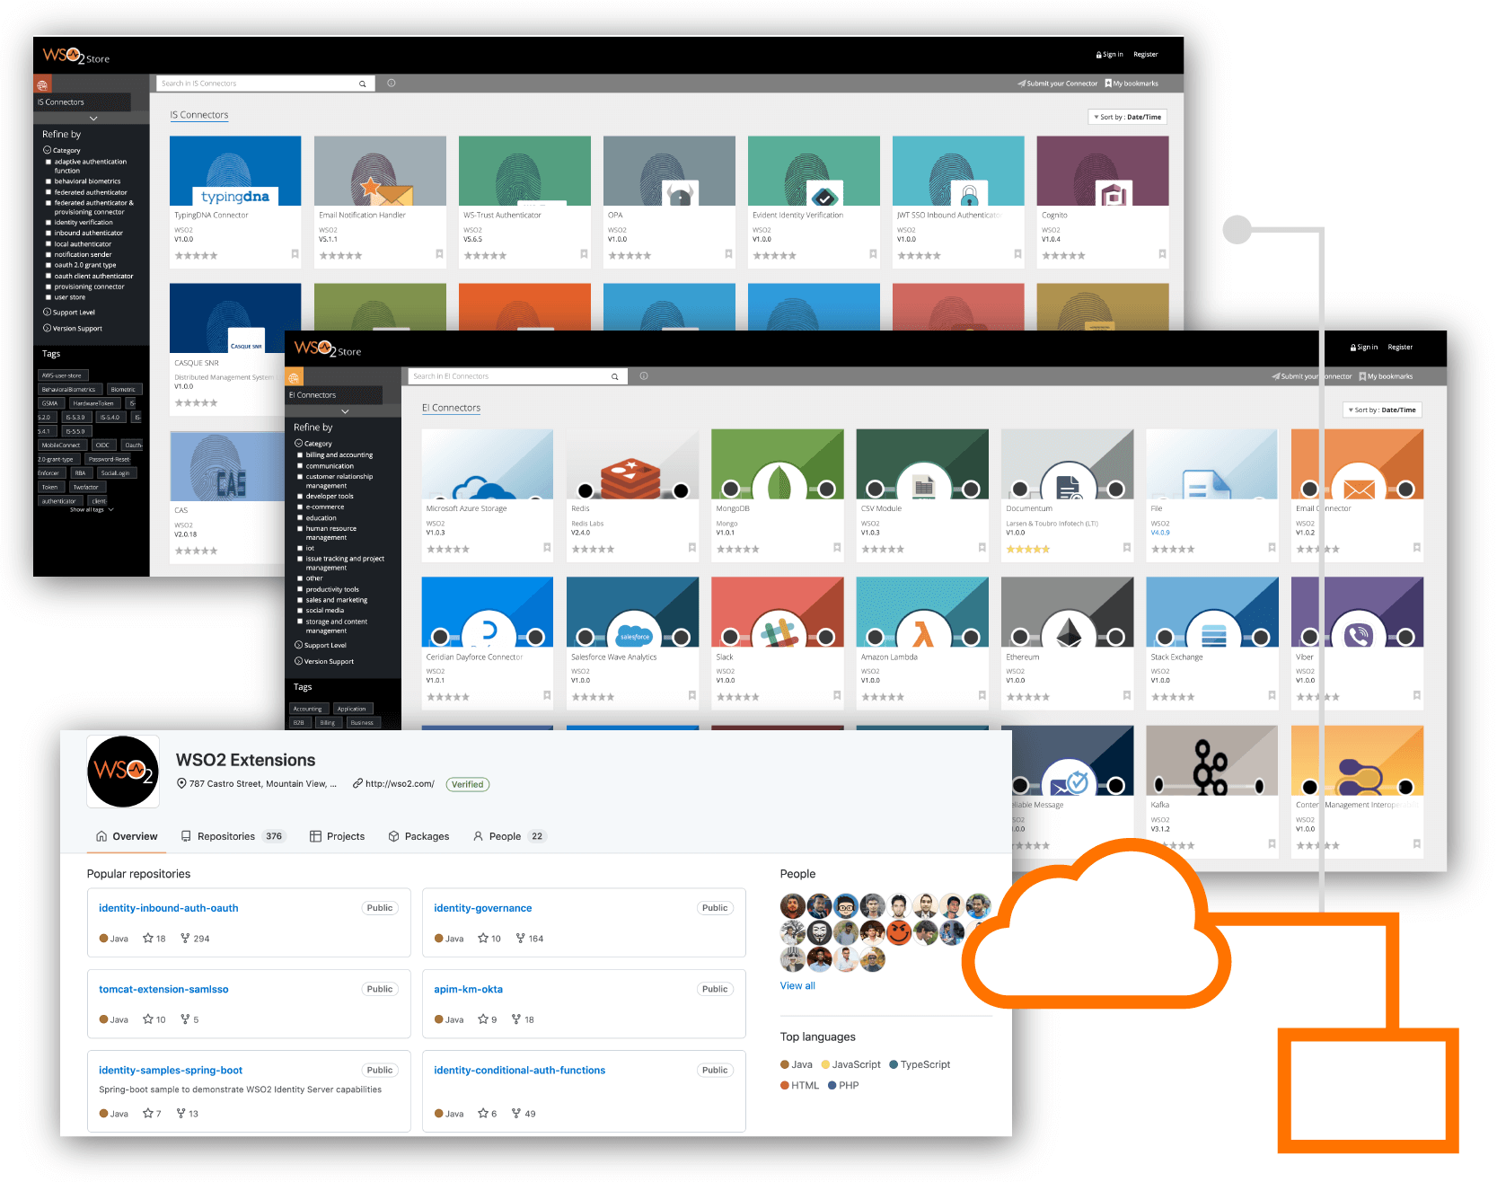The width and height of the screenshot is (1497, 1182).
Task: Click View all under People
Action: tap(797, 985)
